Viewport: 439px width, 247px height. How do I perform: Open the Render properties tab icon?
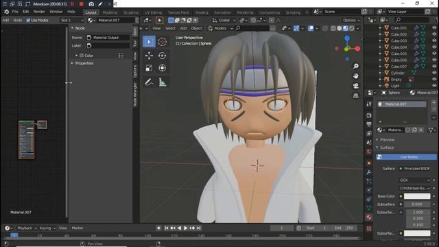(369, 115)
